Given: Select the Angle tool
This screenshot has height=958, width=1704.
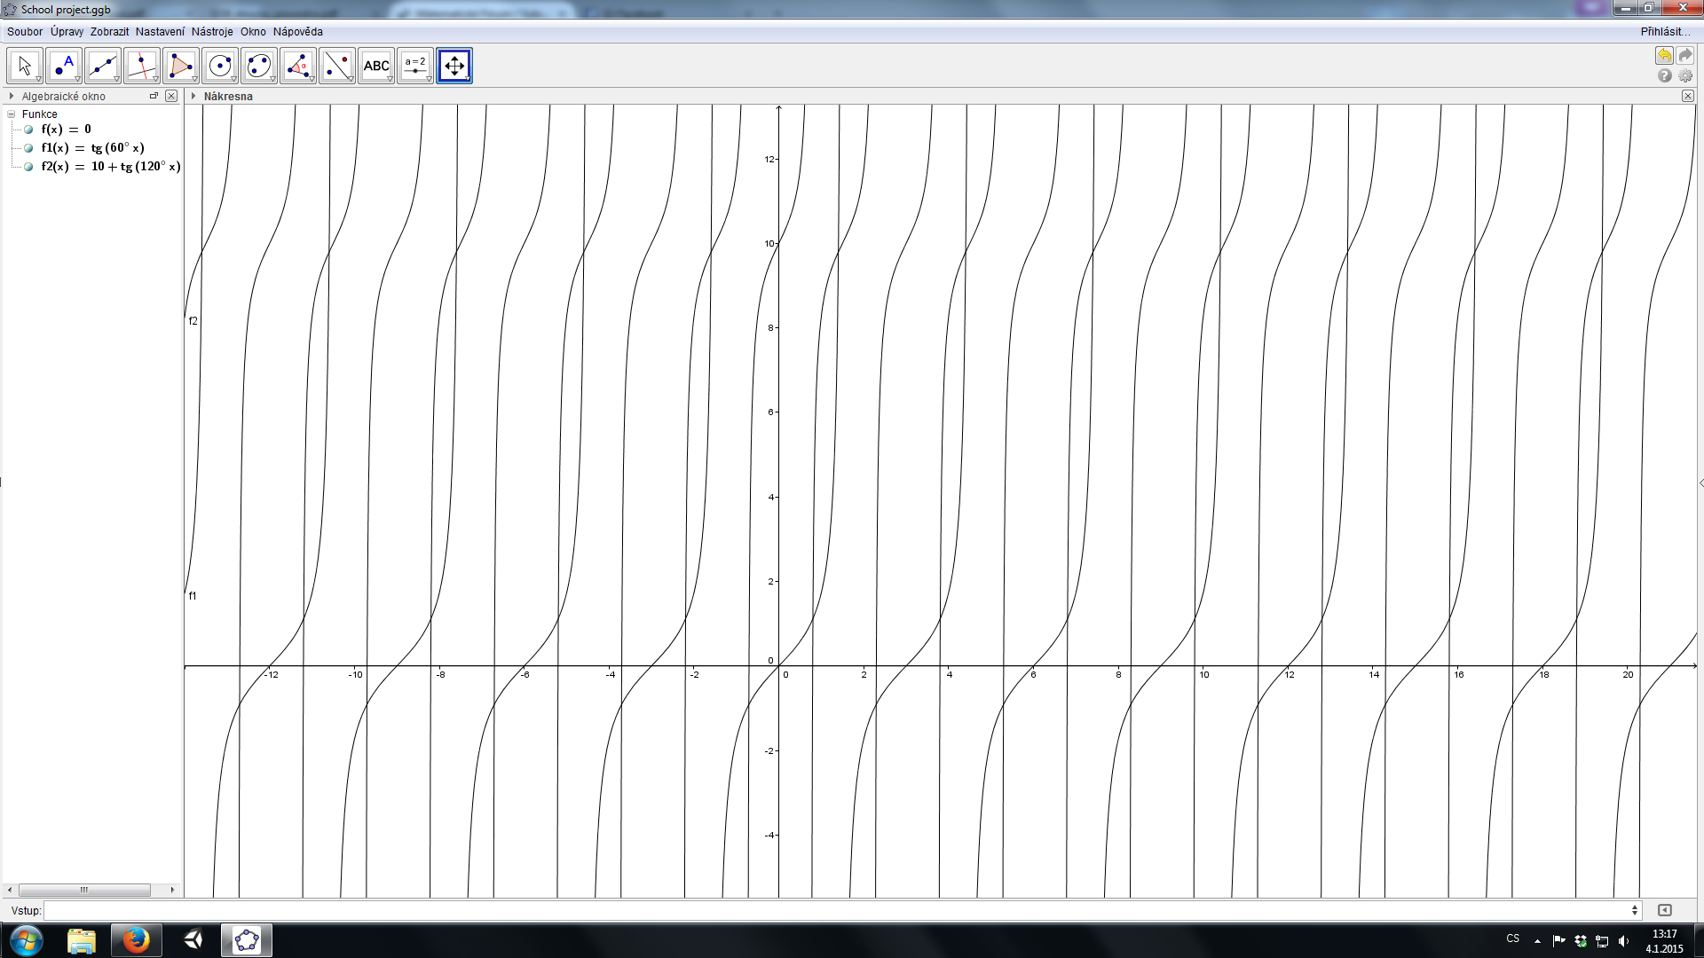Looking at the screenshot, I should pos(298,66).
